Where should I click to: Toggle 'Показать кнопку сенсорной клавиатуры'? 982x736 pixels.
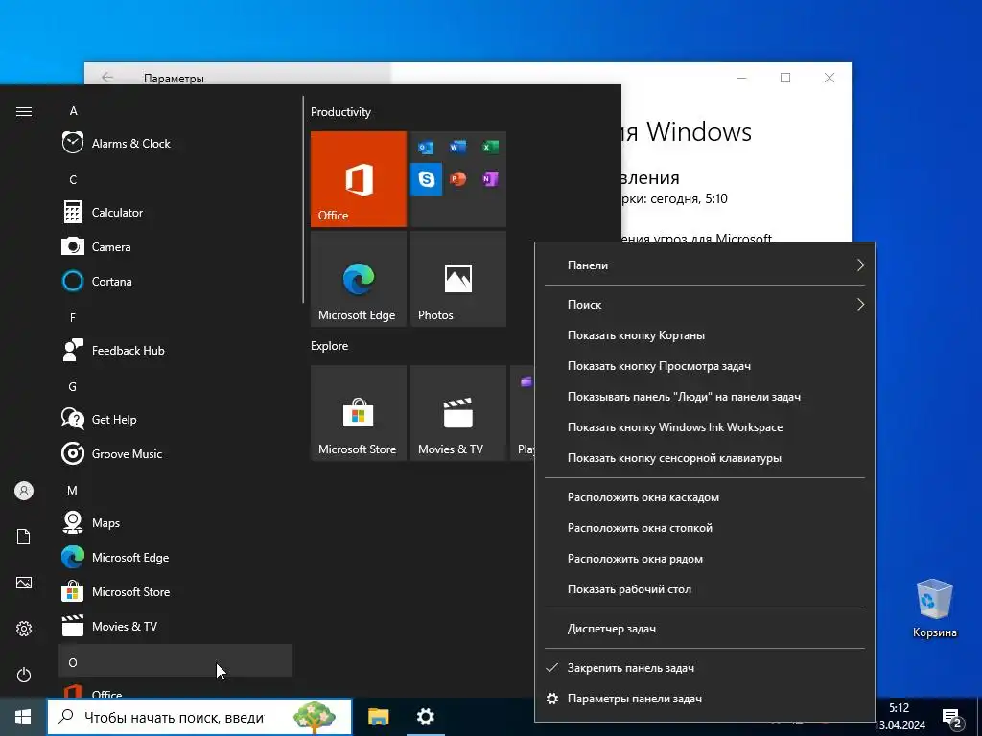pos(705,458)
